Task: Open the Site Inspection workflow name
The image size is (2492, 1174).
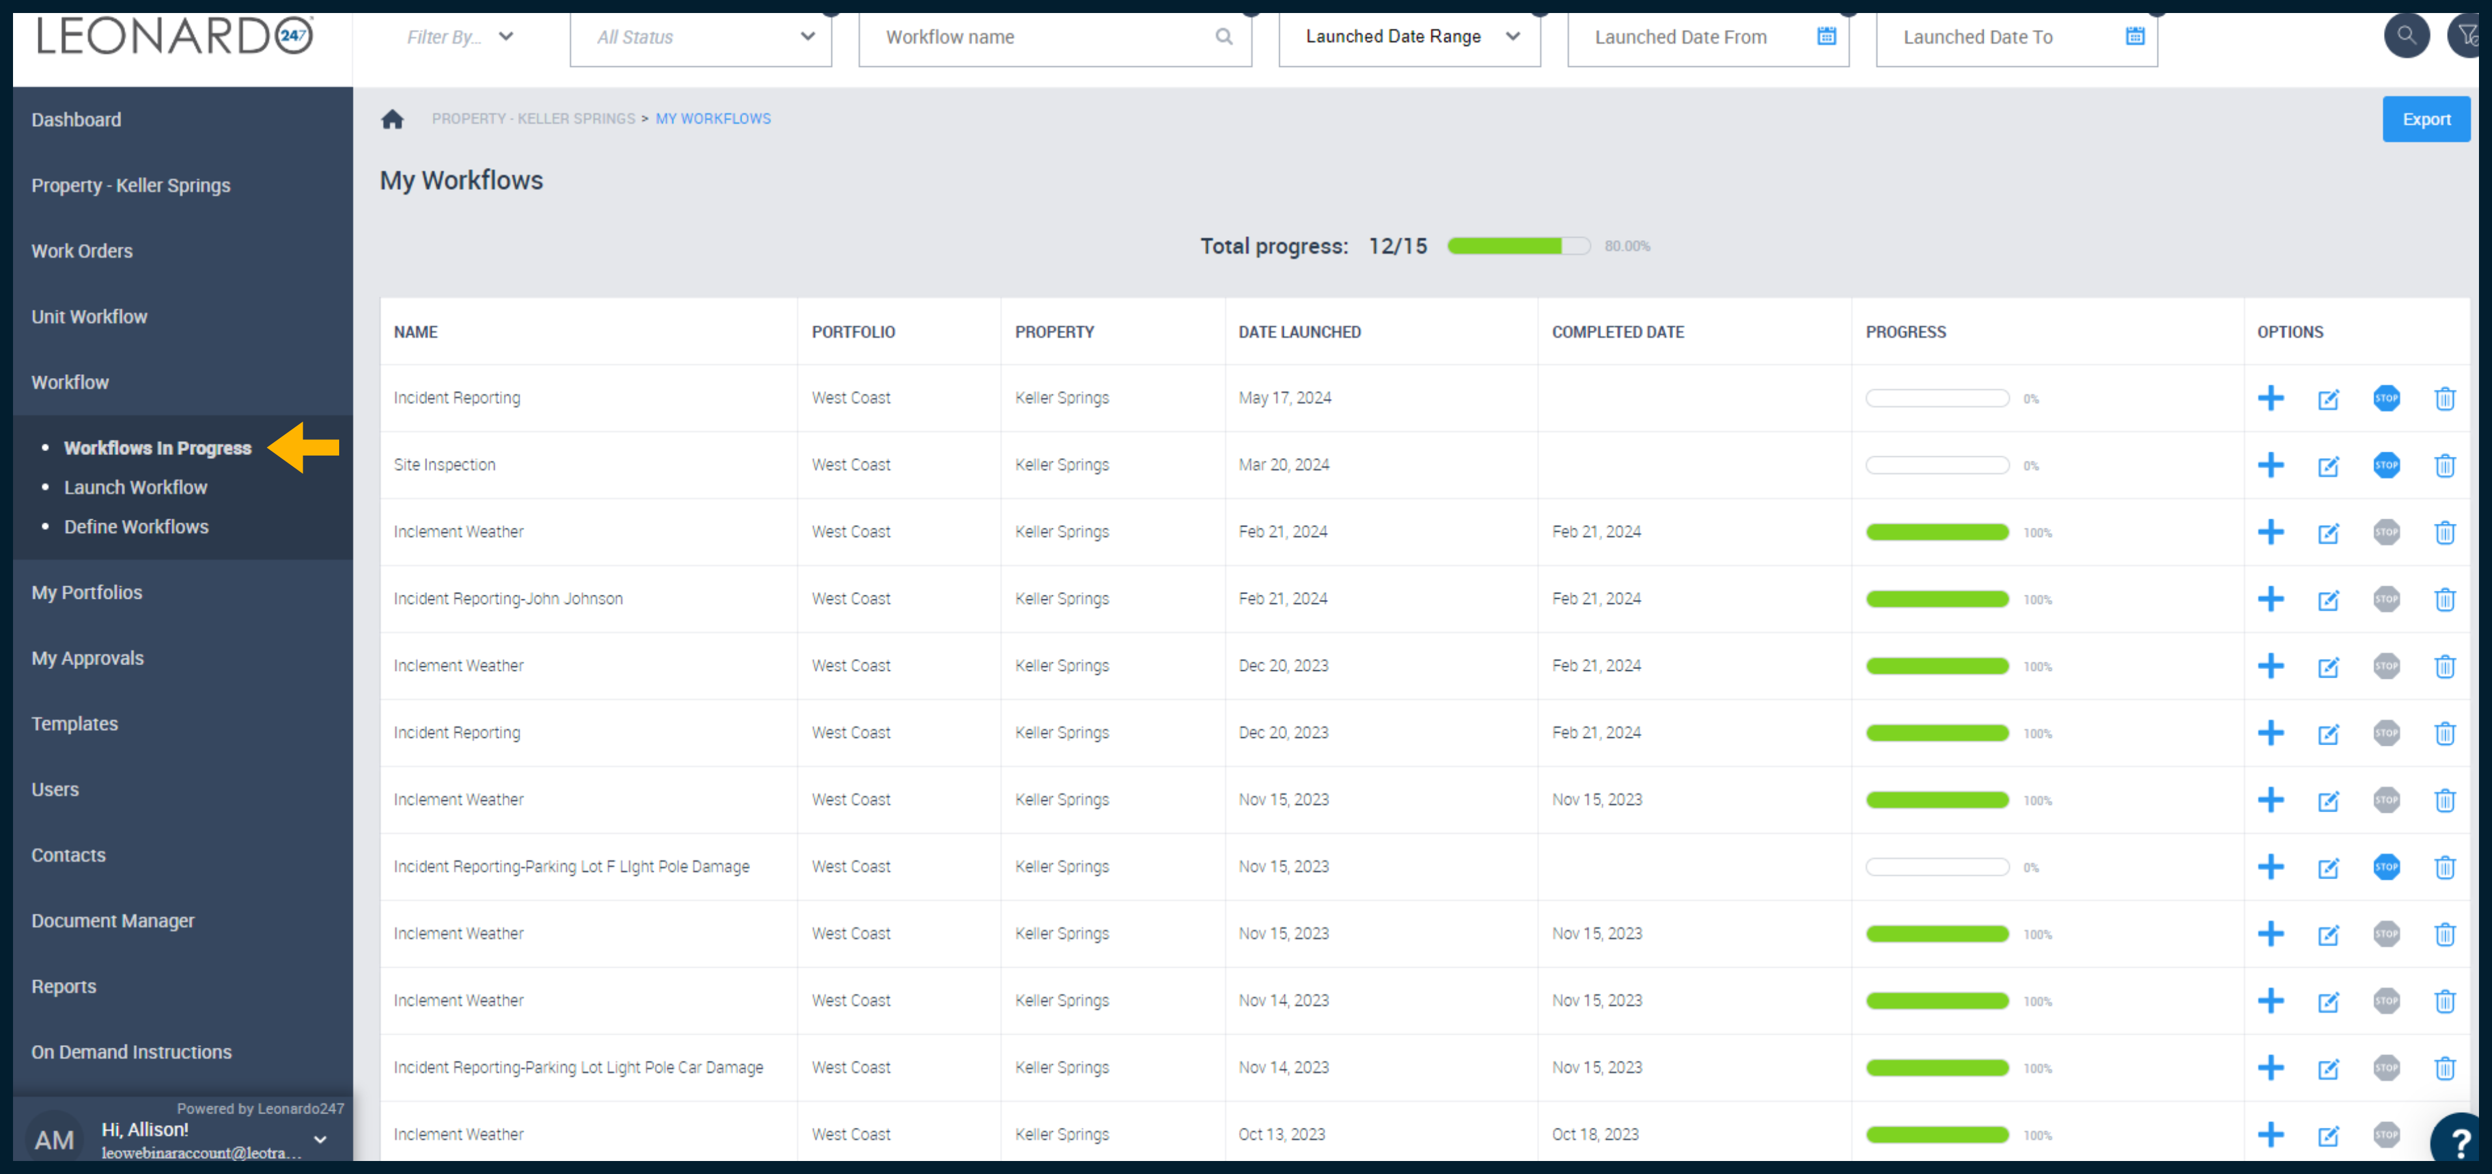Action: [x=444, y=465]
